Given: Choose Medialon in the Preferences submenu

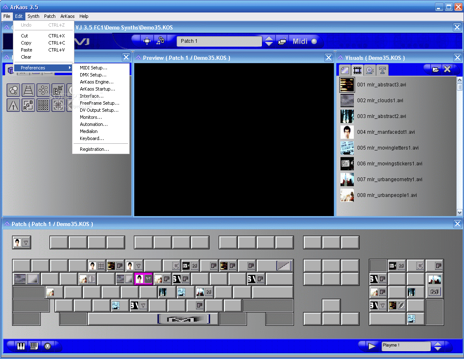Looking at the screenshot, I should click(x=101, y=132).
